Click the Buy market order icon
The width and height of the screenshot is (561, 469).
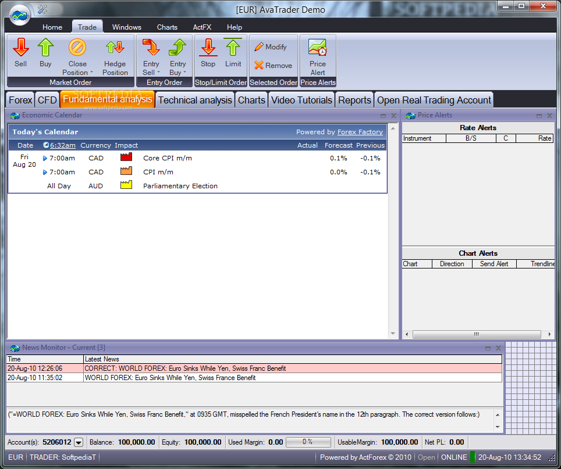click(45, 52)
